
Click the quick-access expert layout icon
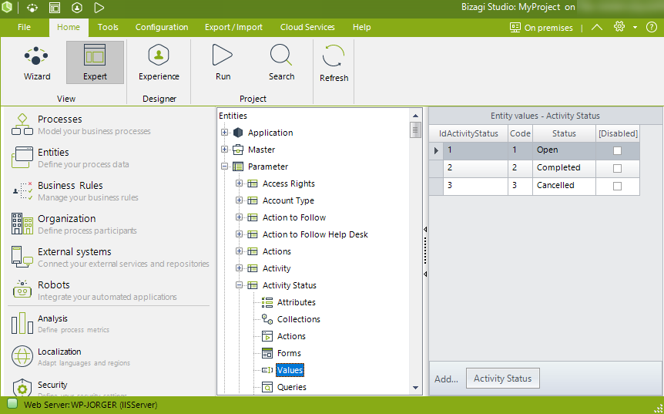55,8
